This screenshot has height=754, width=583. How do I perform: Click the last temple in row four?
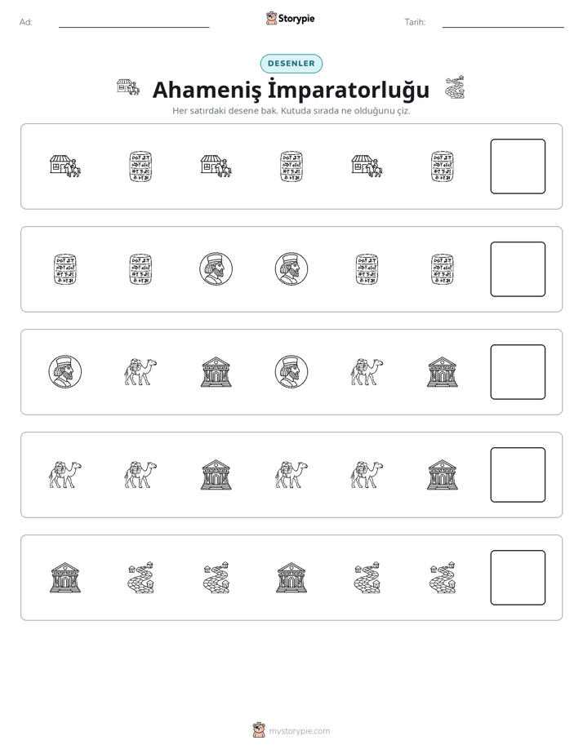[442, 475]
